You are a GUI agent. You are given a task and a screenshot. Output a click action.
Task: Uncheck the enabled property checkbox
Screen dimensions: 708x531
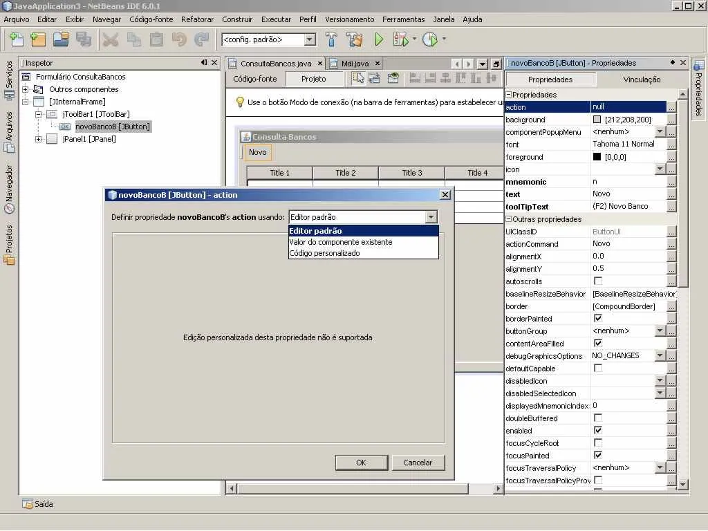[x=598, y=431]
